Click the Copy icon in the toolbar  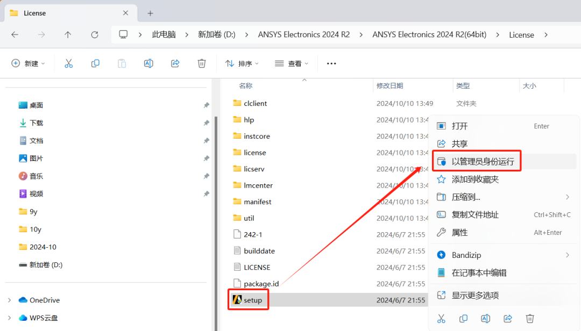tap(95, 64)
